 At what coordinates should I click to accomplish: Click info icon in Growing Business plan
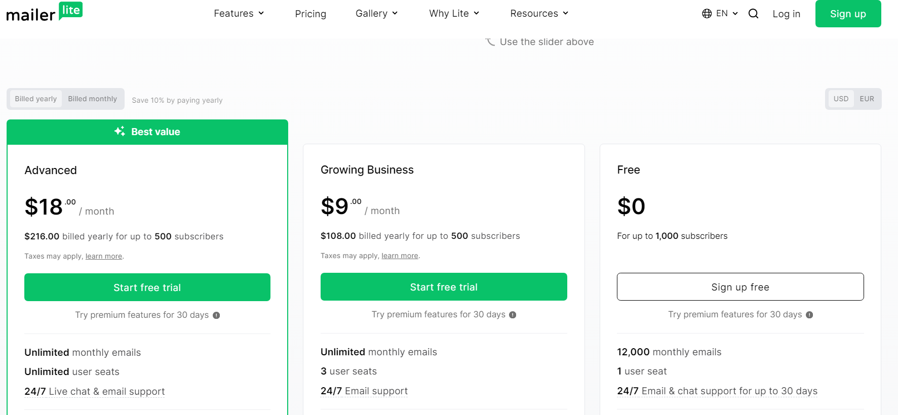513,315
